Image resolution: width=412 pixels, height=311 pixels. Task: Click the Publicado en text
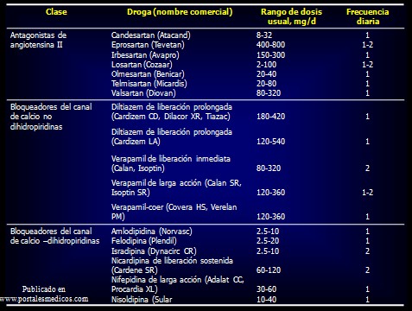click(x=44, y=289)
